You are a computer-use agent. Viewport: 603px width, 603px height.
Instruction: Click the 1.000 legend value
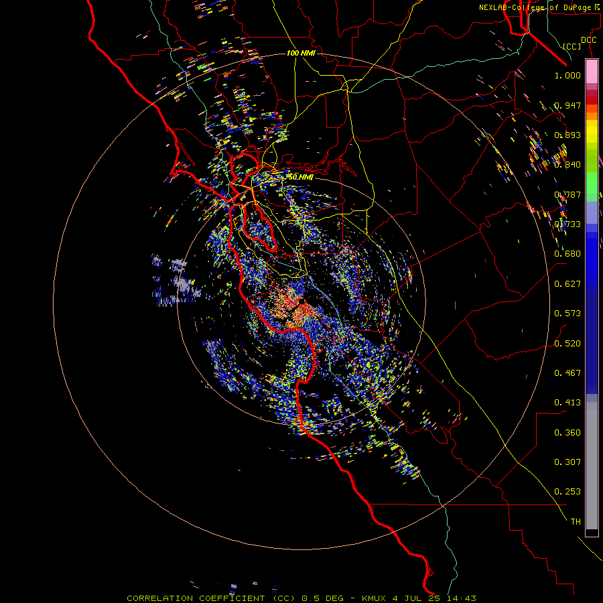(567, 75)
